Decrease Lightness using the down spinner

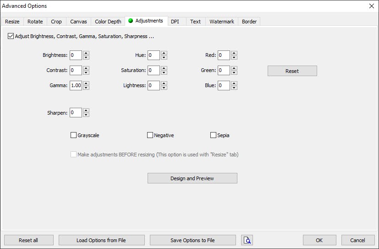(164, 88)
